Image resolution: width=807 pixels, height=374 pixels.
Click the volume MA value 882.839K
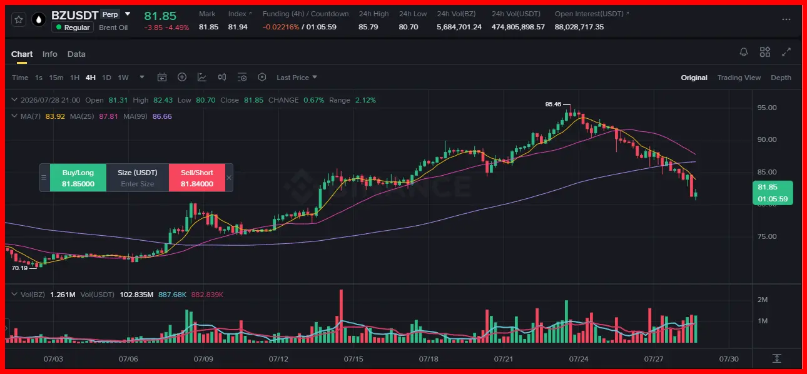[208, 294]
